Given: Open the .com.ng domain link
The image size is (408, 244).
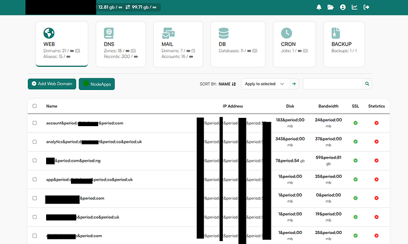Looking at the screenshot, I should (x=73, y=160).
